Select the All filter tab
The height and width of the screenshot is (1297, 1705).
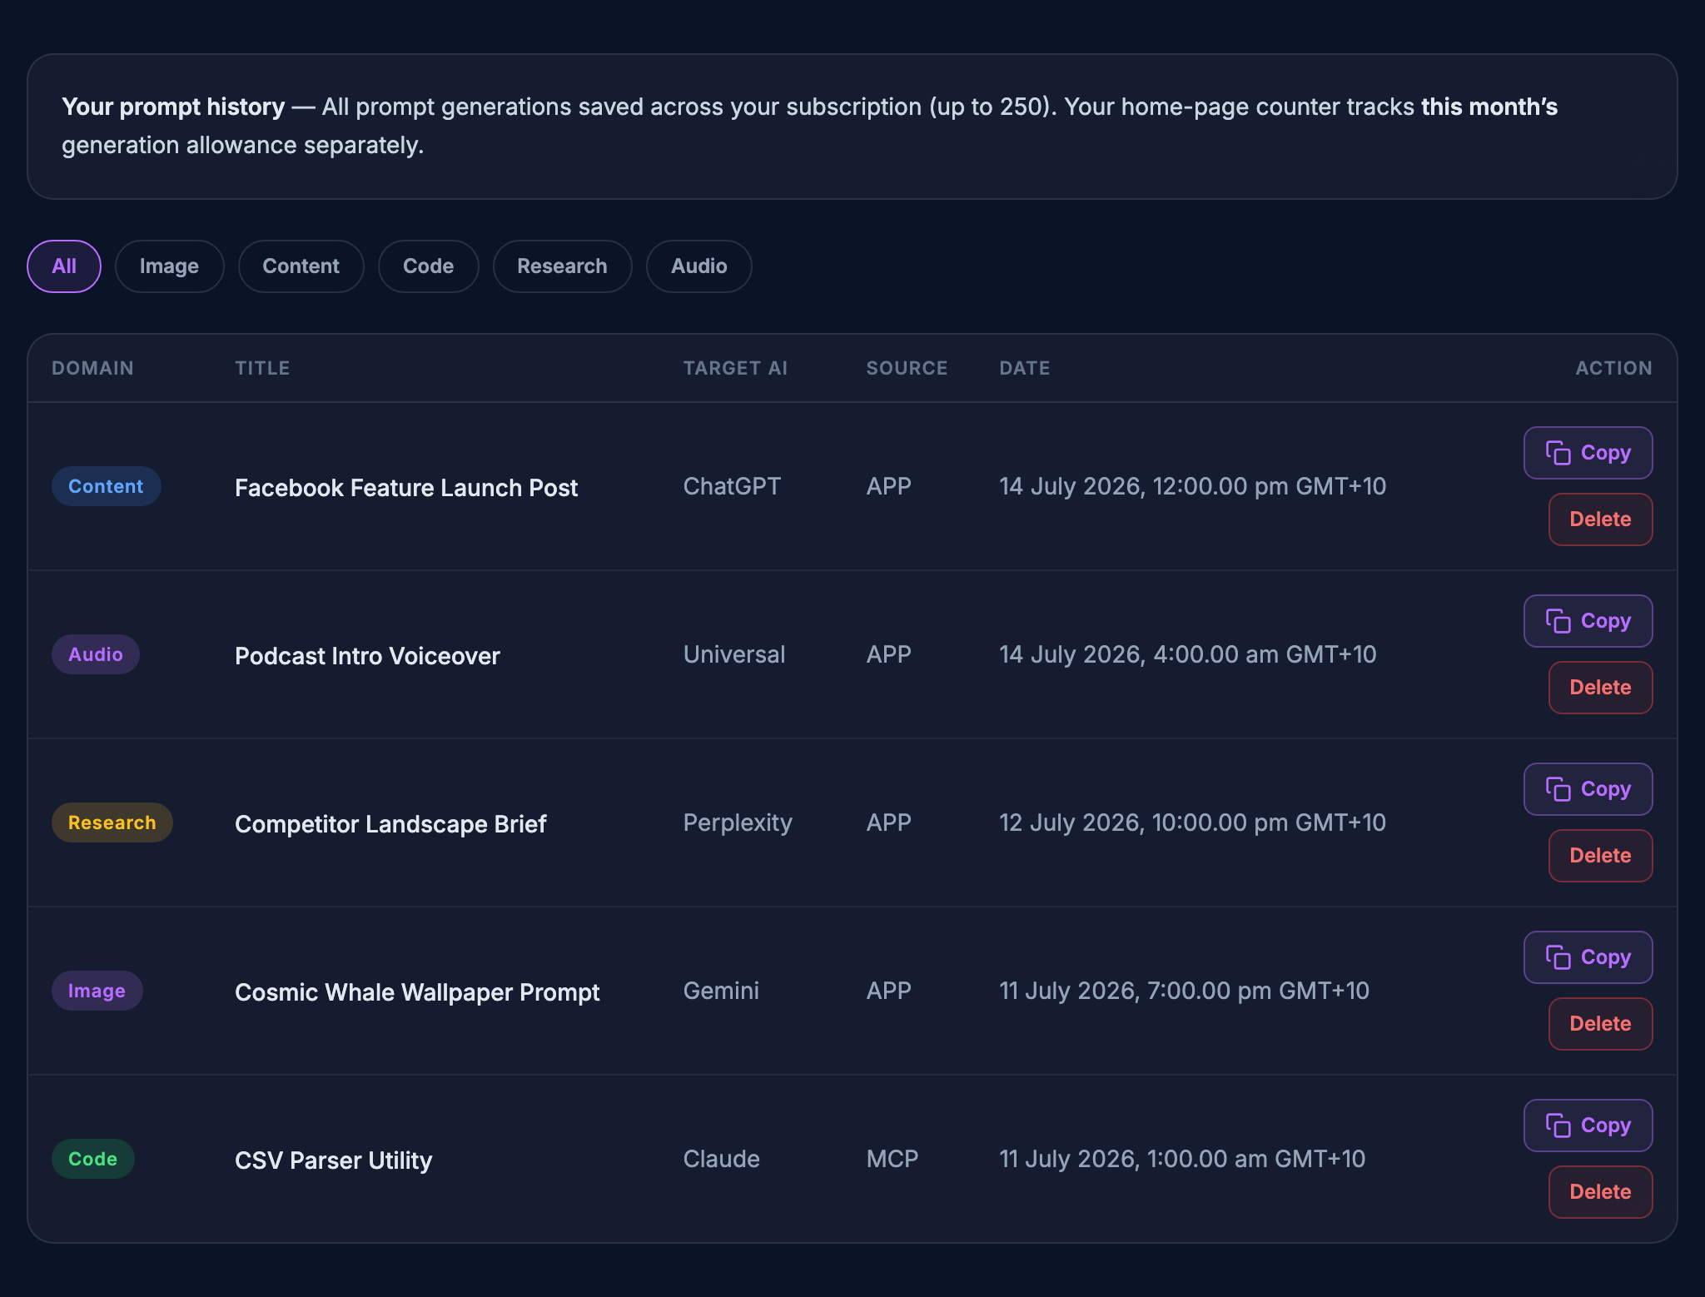pyautogui.click(x=64, y=266)
